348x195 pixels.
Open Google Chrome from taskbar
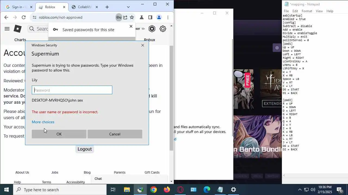click(x=154, y=190)
